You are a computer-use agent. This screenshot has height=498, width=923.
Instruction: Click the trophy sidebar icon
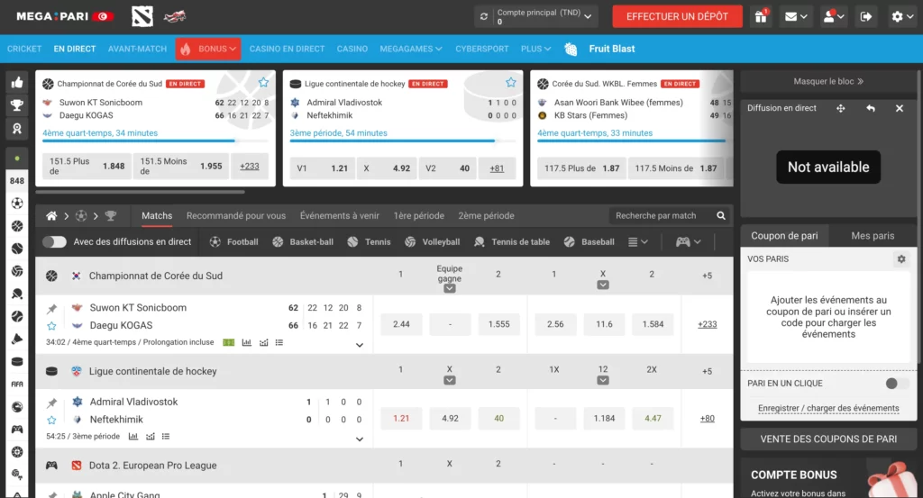pyautogui.click(x=17, y=105)
